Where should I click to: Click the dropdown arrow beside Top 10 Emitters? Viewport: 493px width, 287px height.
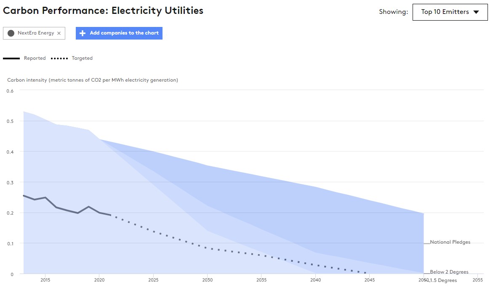coord(476,12)
